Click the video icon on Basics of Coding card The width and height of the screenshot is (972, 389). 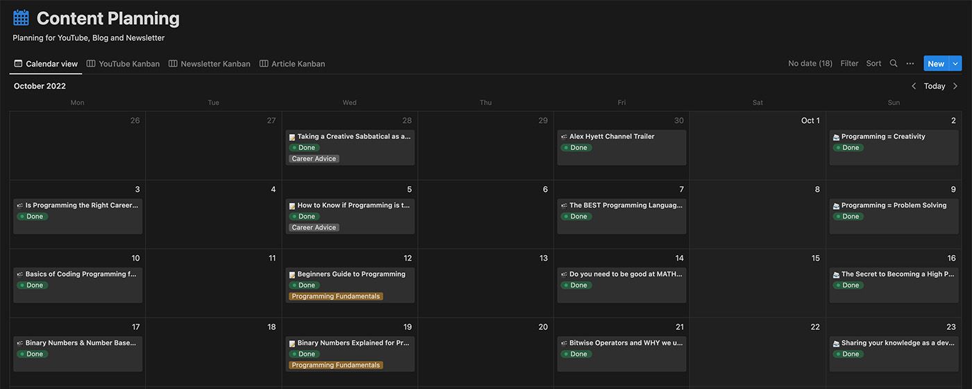point(20,274)
